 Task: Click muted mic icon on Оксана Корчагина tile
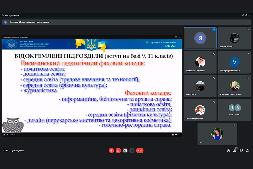pos(214,102)
